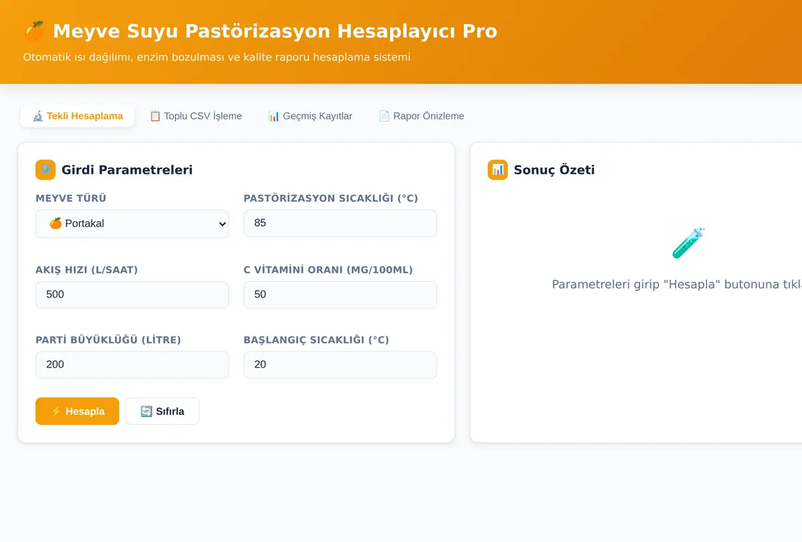Click the Sıfırla reset button
Image resolution: width=802 pixels, height=542 pixels.
pos(162,411)
